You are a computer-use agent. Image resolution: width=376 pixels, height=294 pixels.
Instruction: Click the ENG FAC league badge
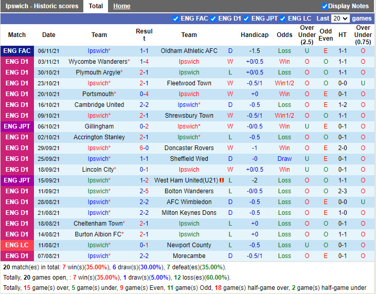(x=17, y=51)
